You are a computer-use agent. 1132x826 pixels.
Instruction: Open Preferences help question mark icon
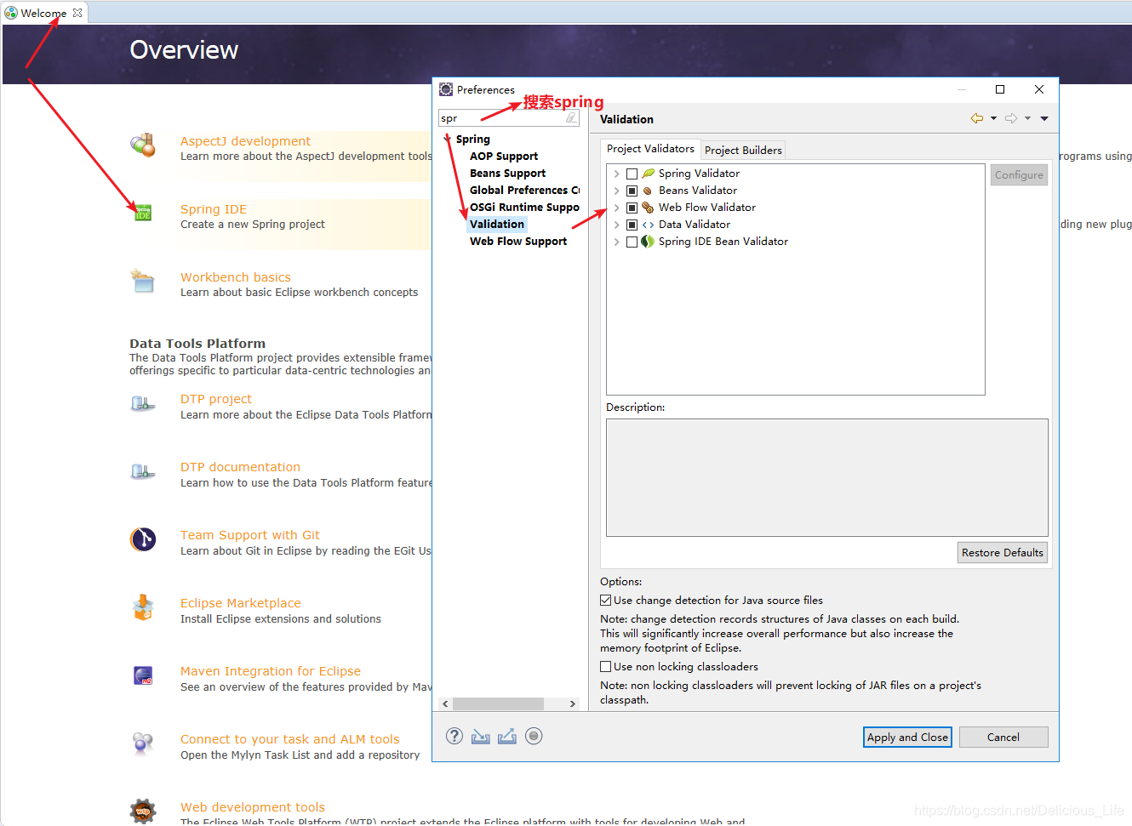click(x=455, y=737)
